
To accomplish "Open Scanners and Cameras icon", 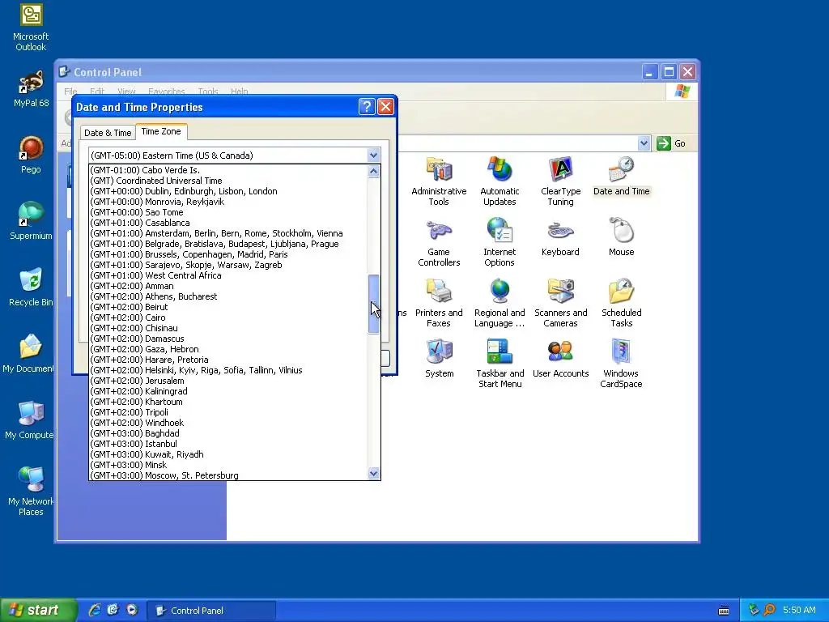I will 560,303.
